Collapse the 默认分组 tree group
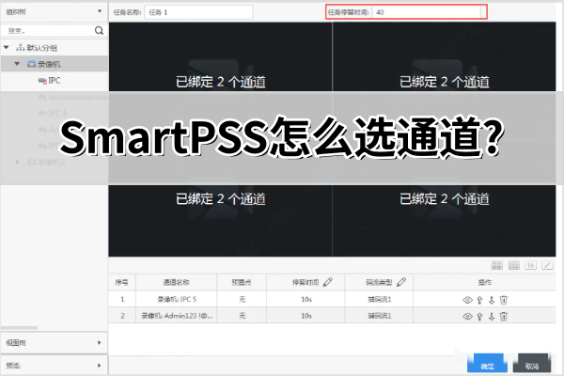Image resolution: width=564 pixels, height=376 pixels. [8, 47]
